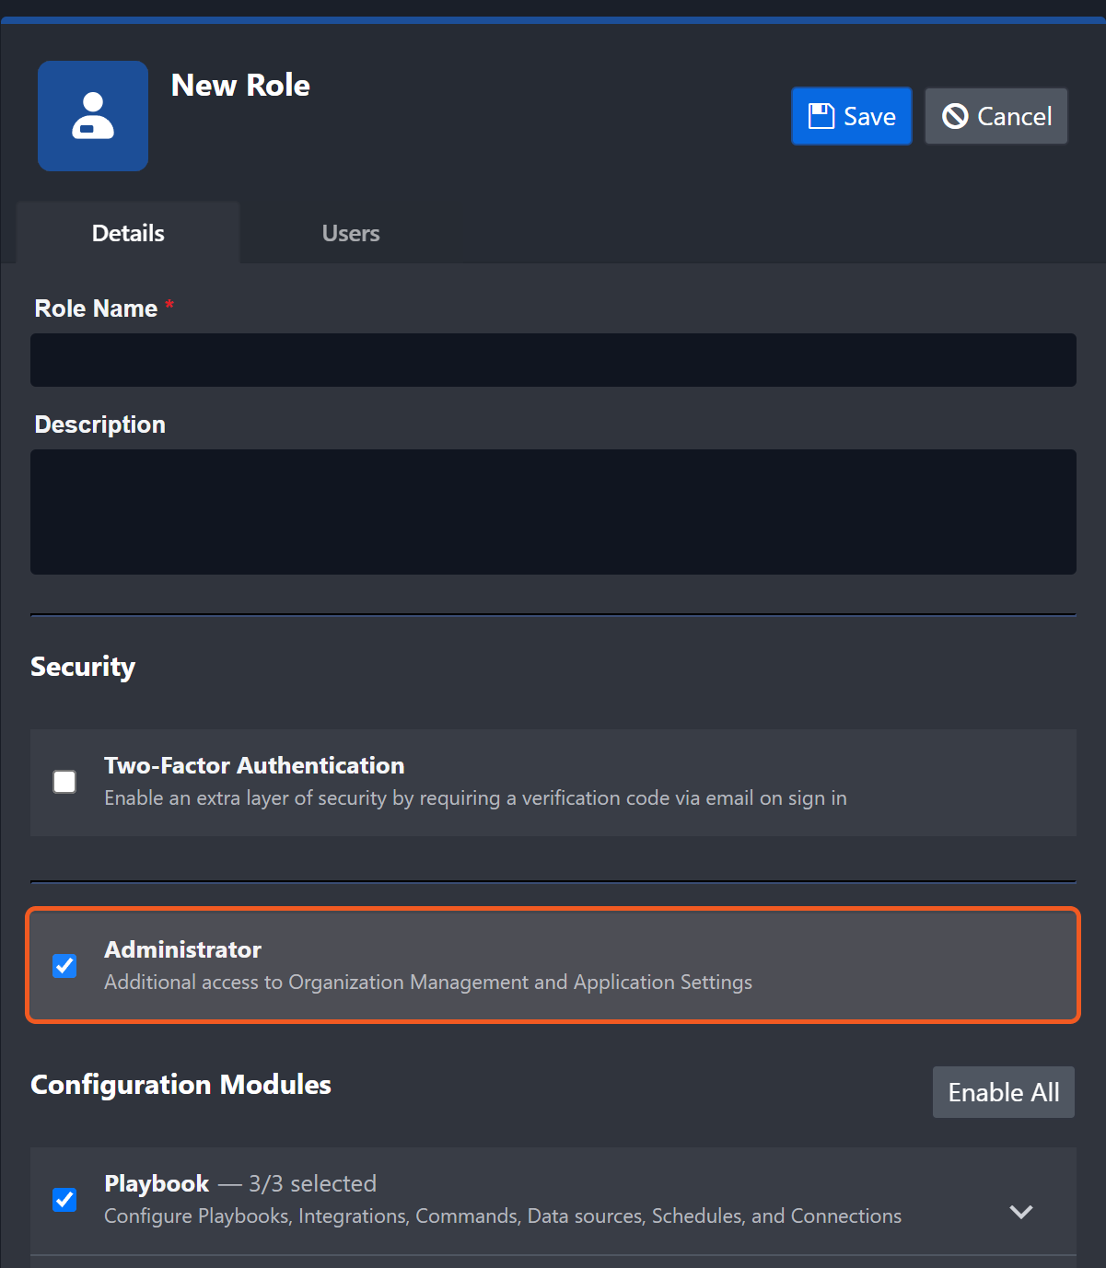Image resolution: width=1106 pixels, height=1268 pixels.
Task: Switch to the Users tab
Action: click(350, 234)
